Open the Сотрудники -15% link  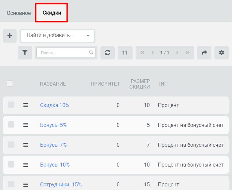[x=61, y=184]
